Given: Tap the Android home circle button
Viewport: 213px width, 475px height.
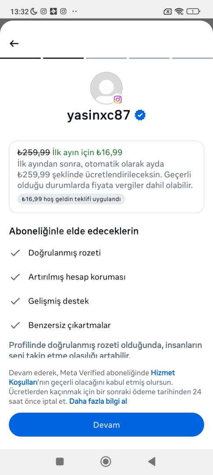Looking at the screenshot, I should click(106, 462).
